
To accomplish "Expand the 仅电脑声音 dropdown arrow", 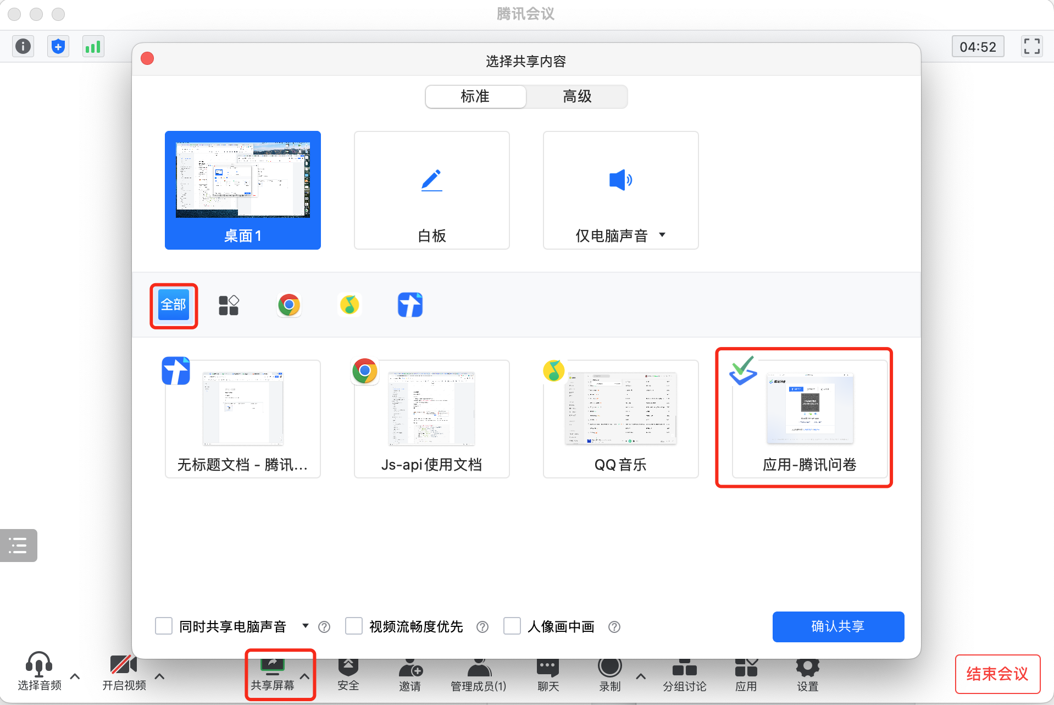I will [662, 235].
